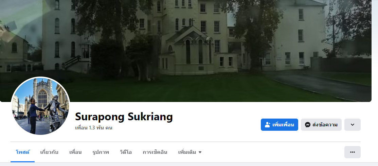Click the Messenger icon on ส่งข้อความ
The height and width of the screenshot is (166, 378).
point(308,125)
